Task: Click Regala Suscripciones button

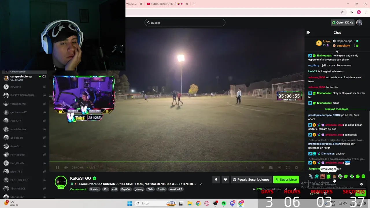Action: (251, 179)
